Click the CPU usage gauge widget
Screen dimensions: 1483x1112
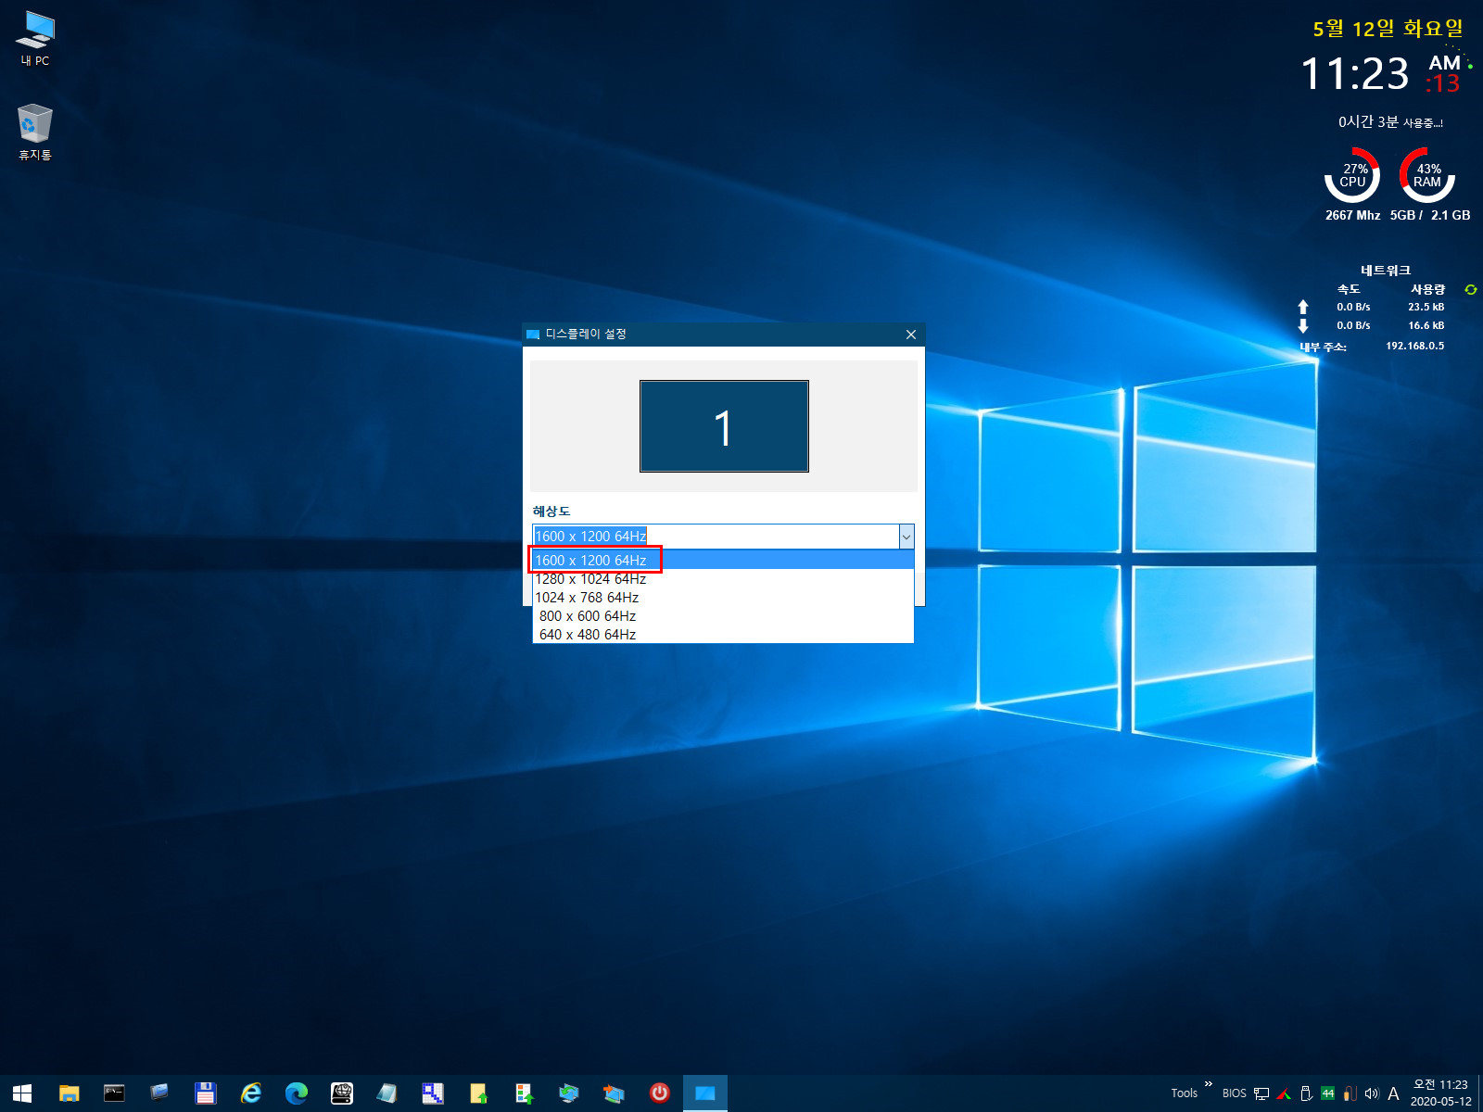coord(1352,175)
